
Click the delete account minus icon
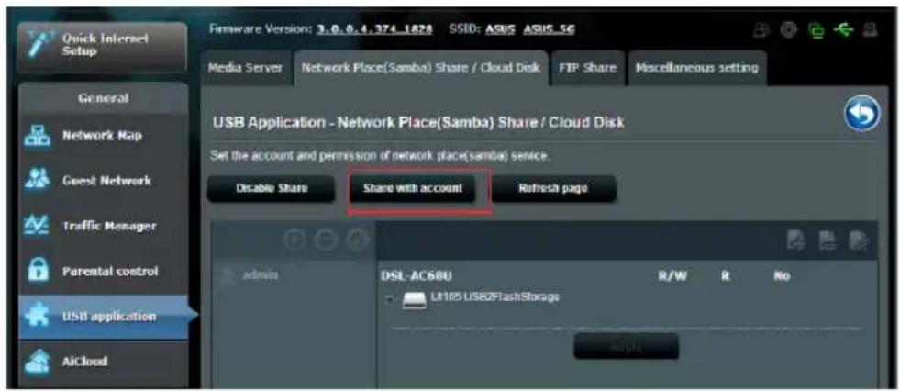(x=326, y=240)
